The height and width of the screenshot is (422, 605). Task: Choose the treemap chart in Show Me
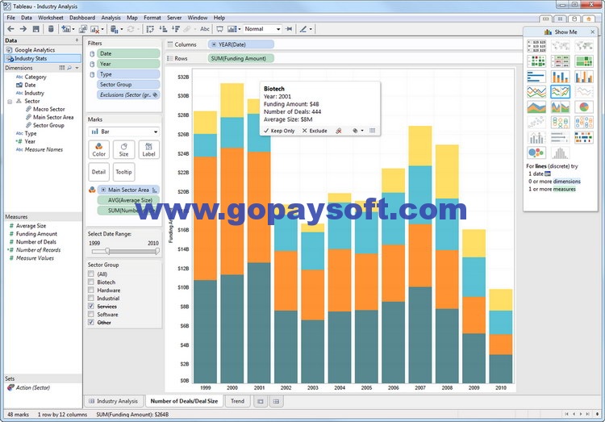click(584, 61)
